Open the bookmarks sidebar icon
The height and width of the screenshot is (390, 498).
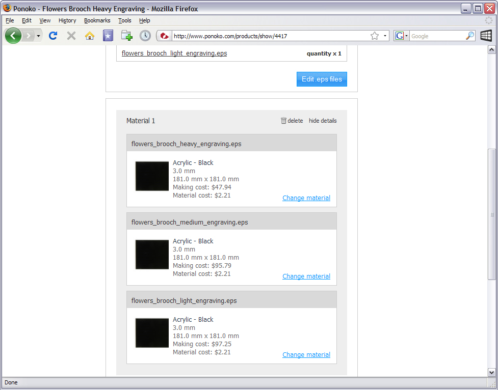tap(108, 36)
